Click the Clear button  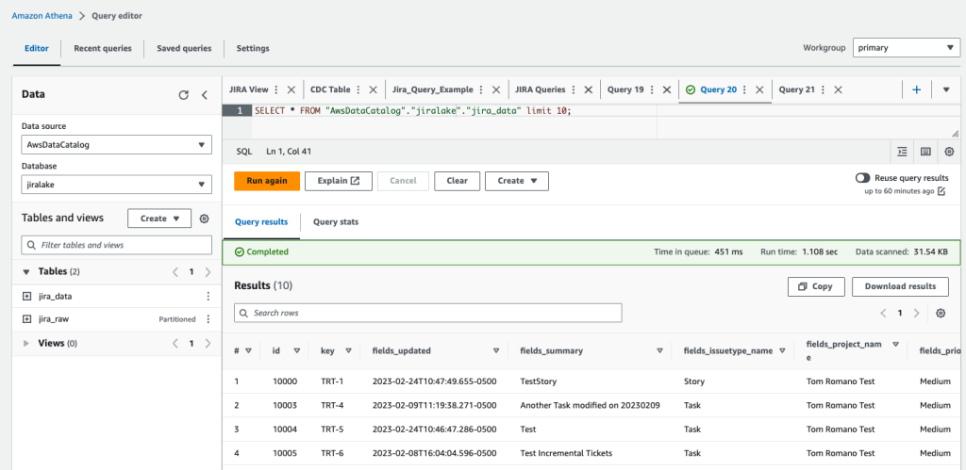[458, 181]
